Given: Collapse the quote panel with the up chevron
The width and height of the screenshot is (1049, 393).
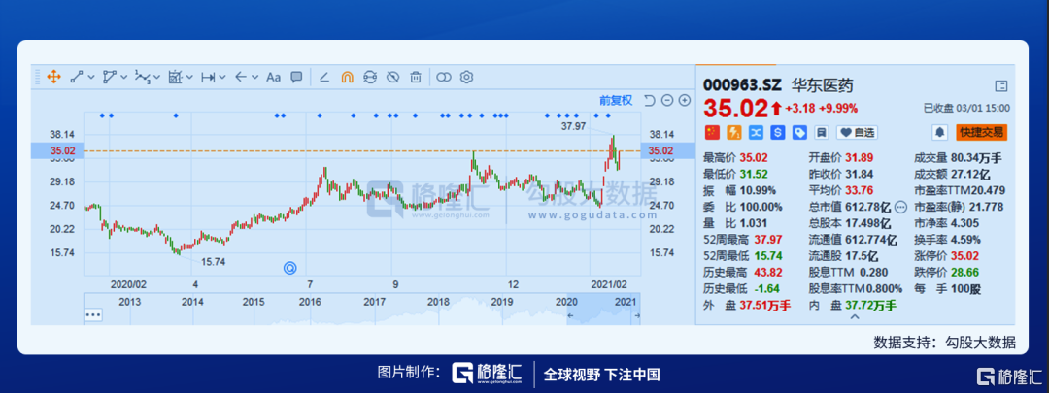Looking at the screenshot, I should coord(855,317).
